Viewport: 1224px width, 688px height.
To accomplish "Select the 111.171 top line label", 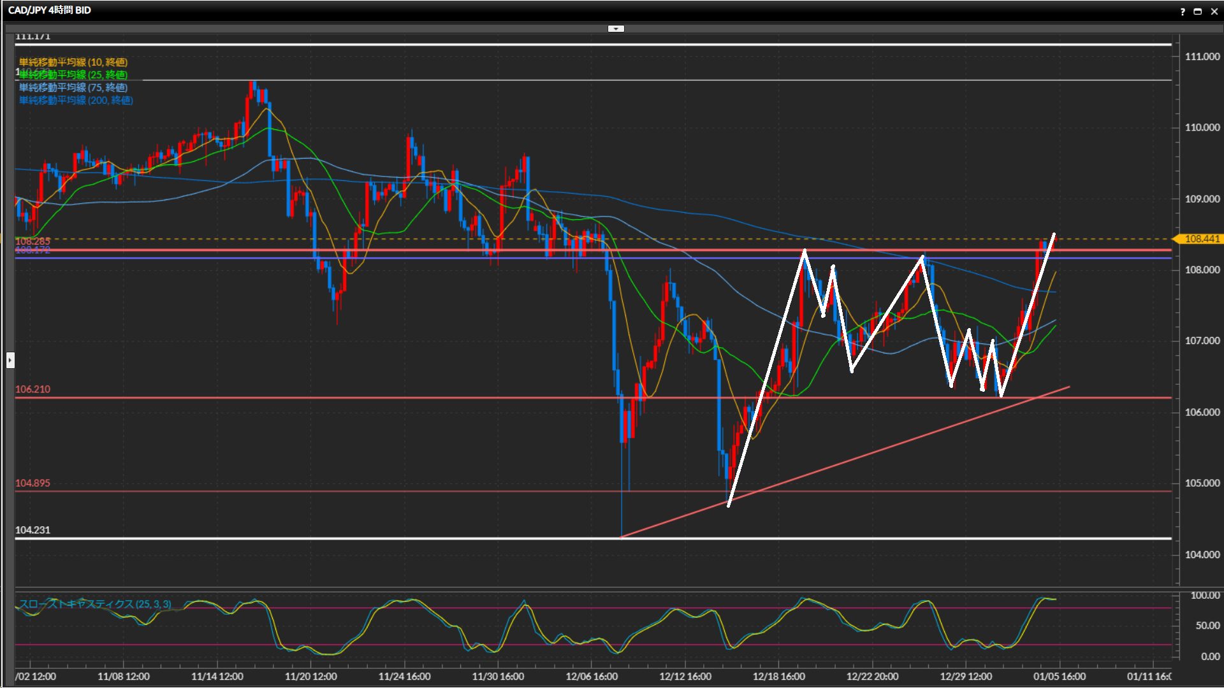I will coord(33,37).
